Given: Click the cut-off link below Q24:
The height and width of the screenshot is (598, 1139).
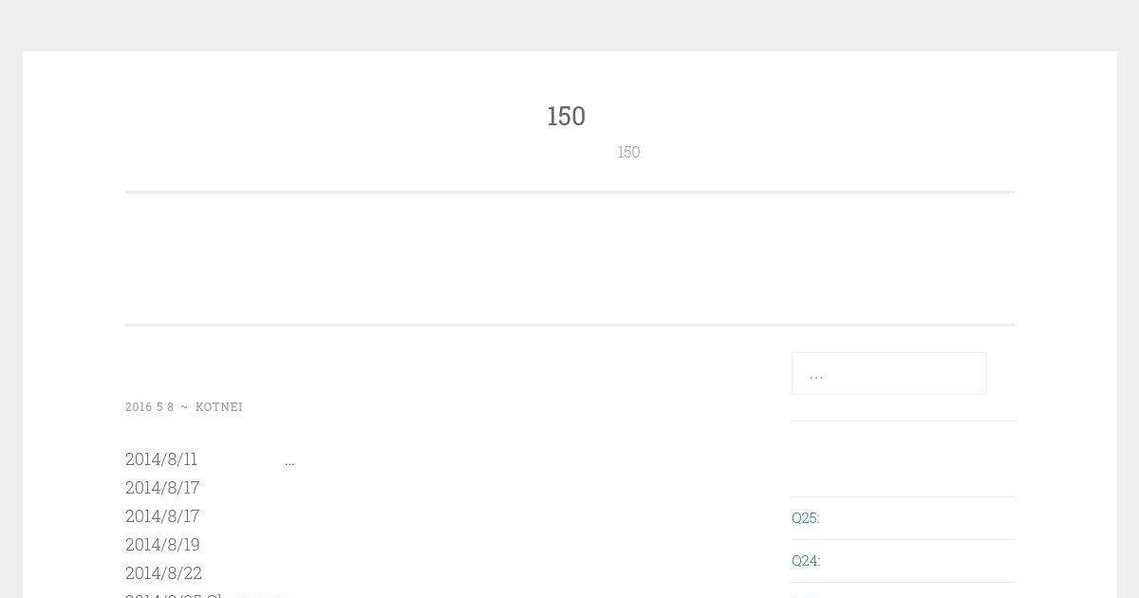Looking at the screenshot, I should [805, 594].
